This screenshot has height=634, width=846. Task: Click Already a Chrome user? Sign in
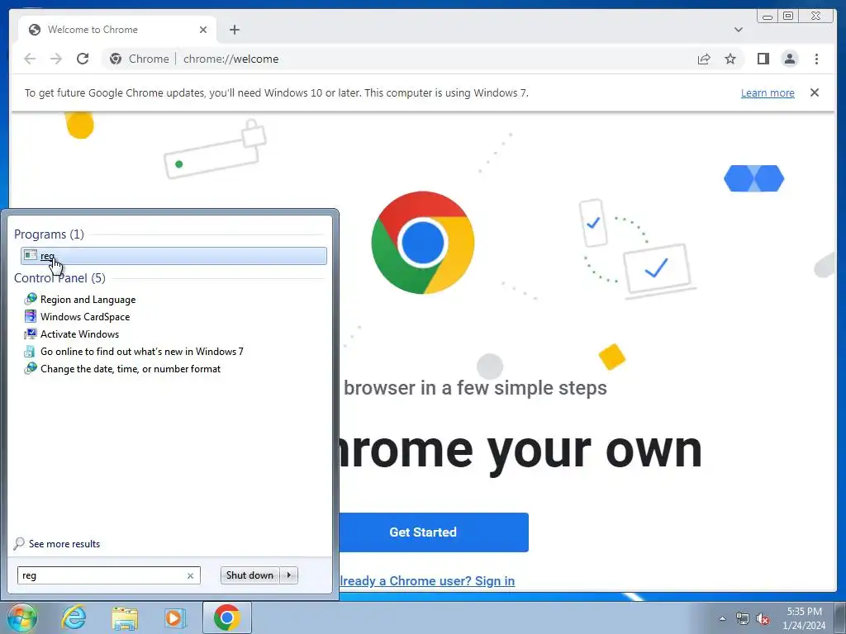point(427,581)
